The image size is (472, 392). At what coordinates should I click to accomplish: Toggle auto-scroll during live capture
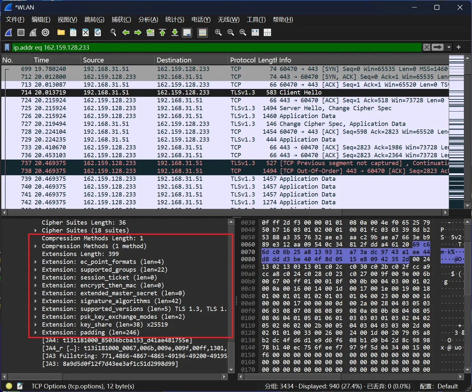(187, 32)
